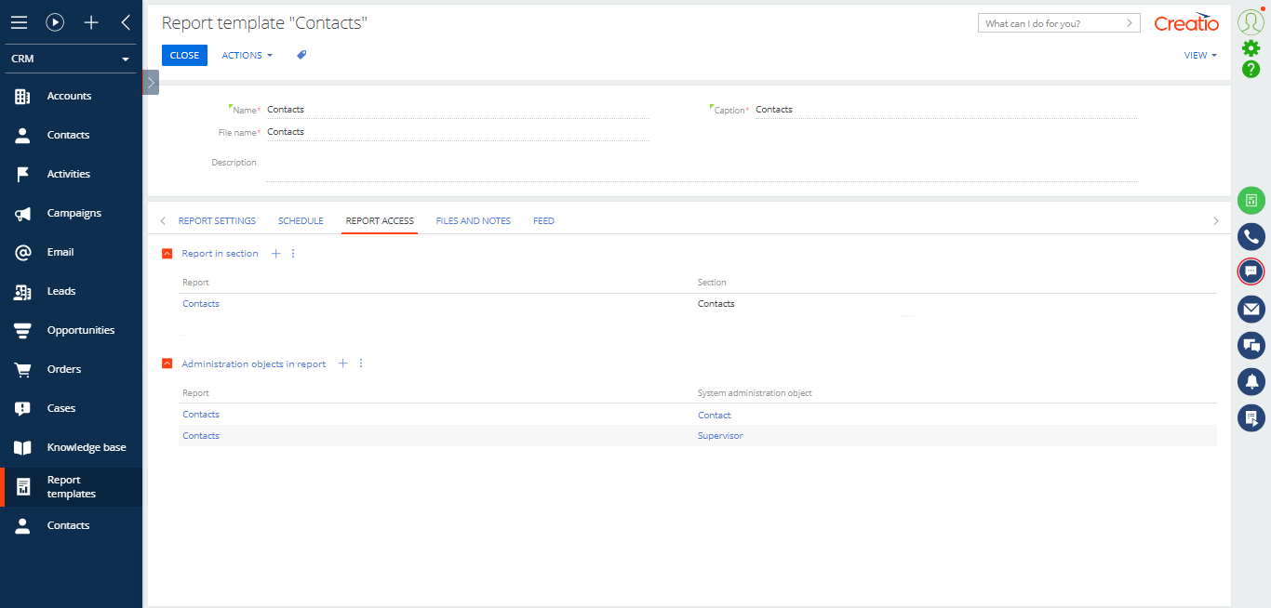Click the plus icon to add a record
1271x608 pixels.
pyautogui.click(x=90, y=22)
